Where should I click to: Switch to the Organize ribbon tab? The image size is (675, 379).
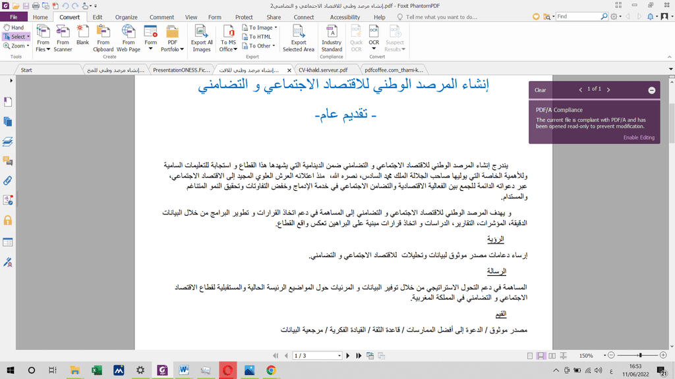click(126, 17)
